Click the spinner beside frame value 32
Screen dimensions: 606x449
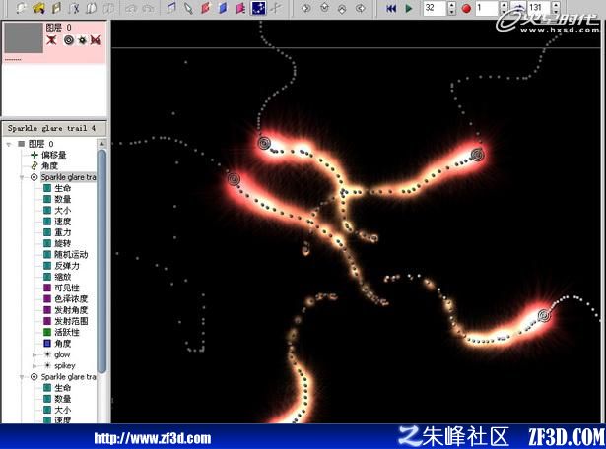[452, 8]
